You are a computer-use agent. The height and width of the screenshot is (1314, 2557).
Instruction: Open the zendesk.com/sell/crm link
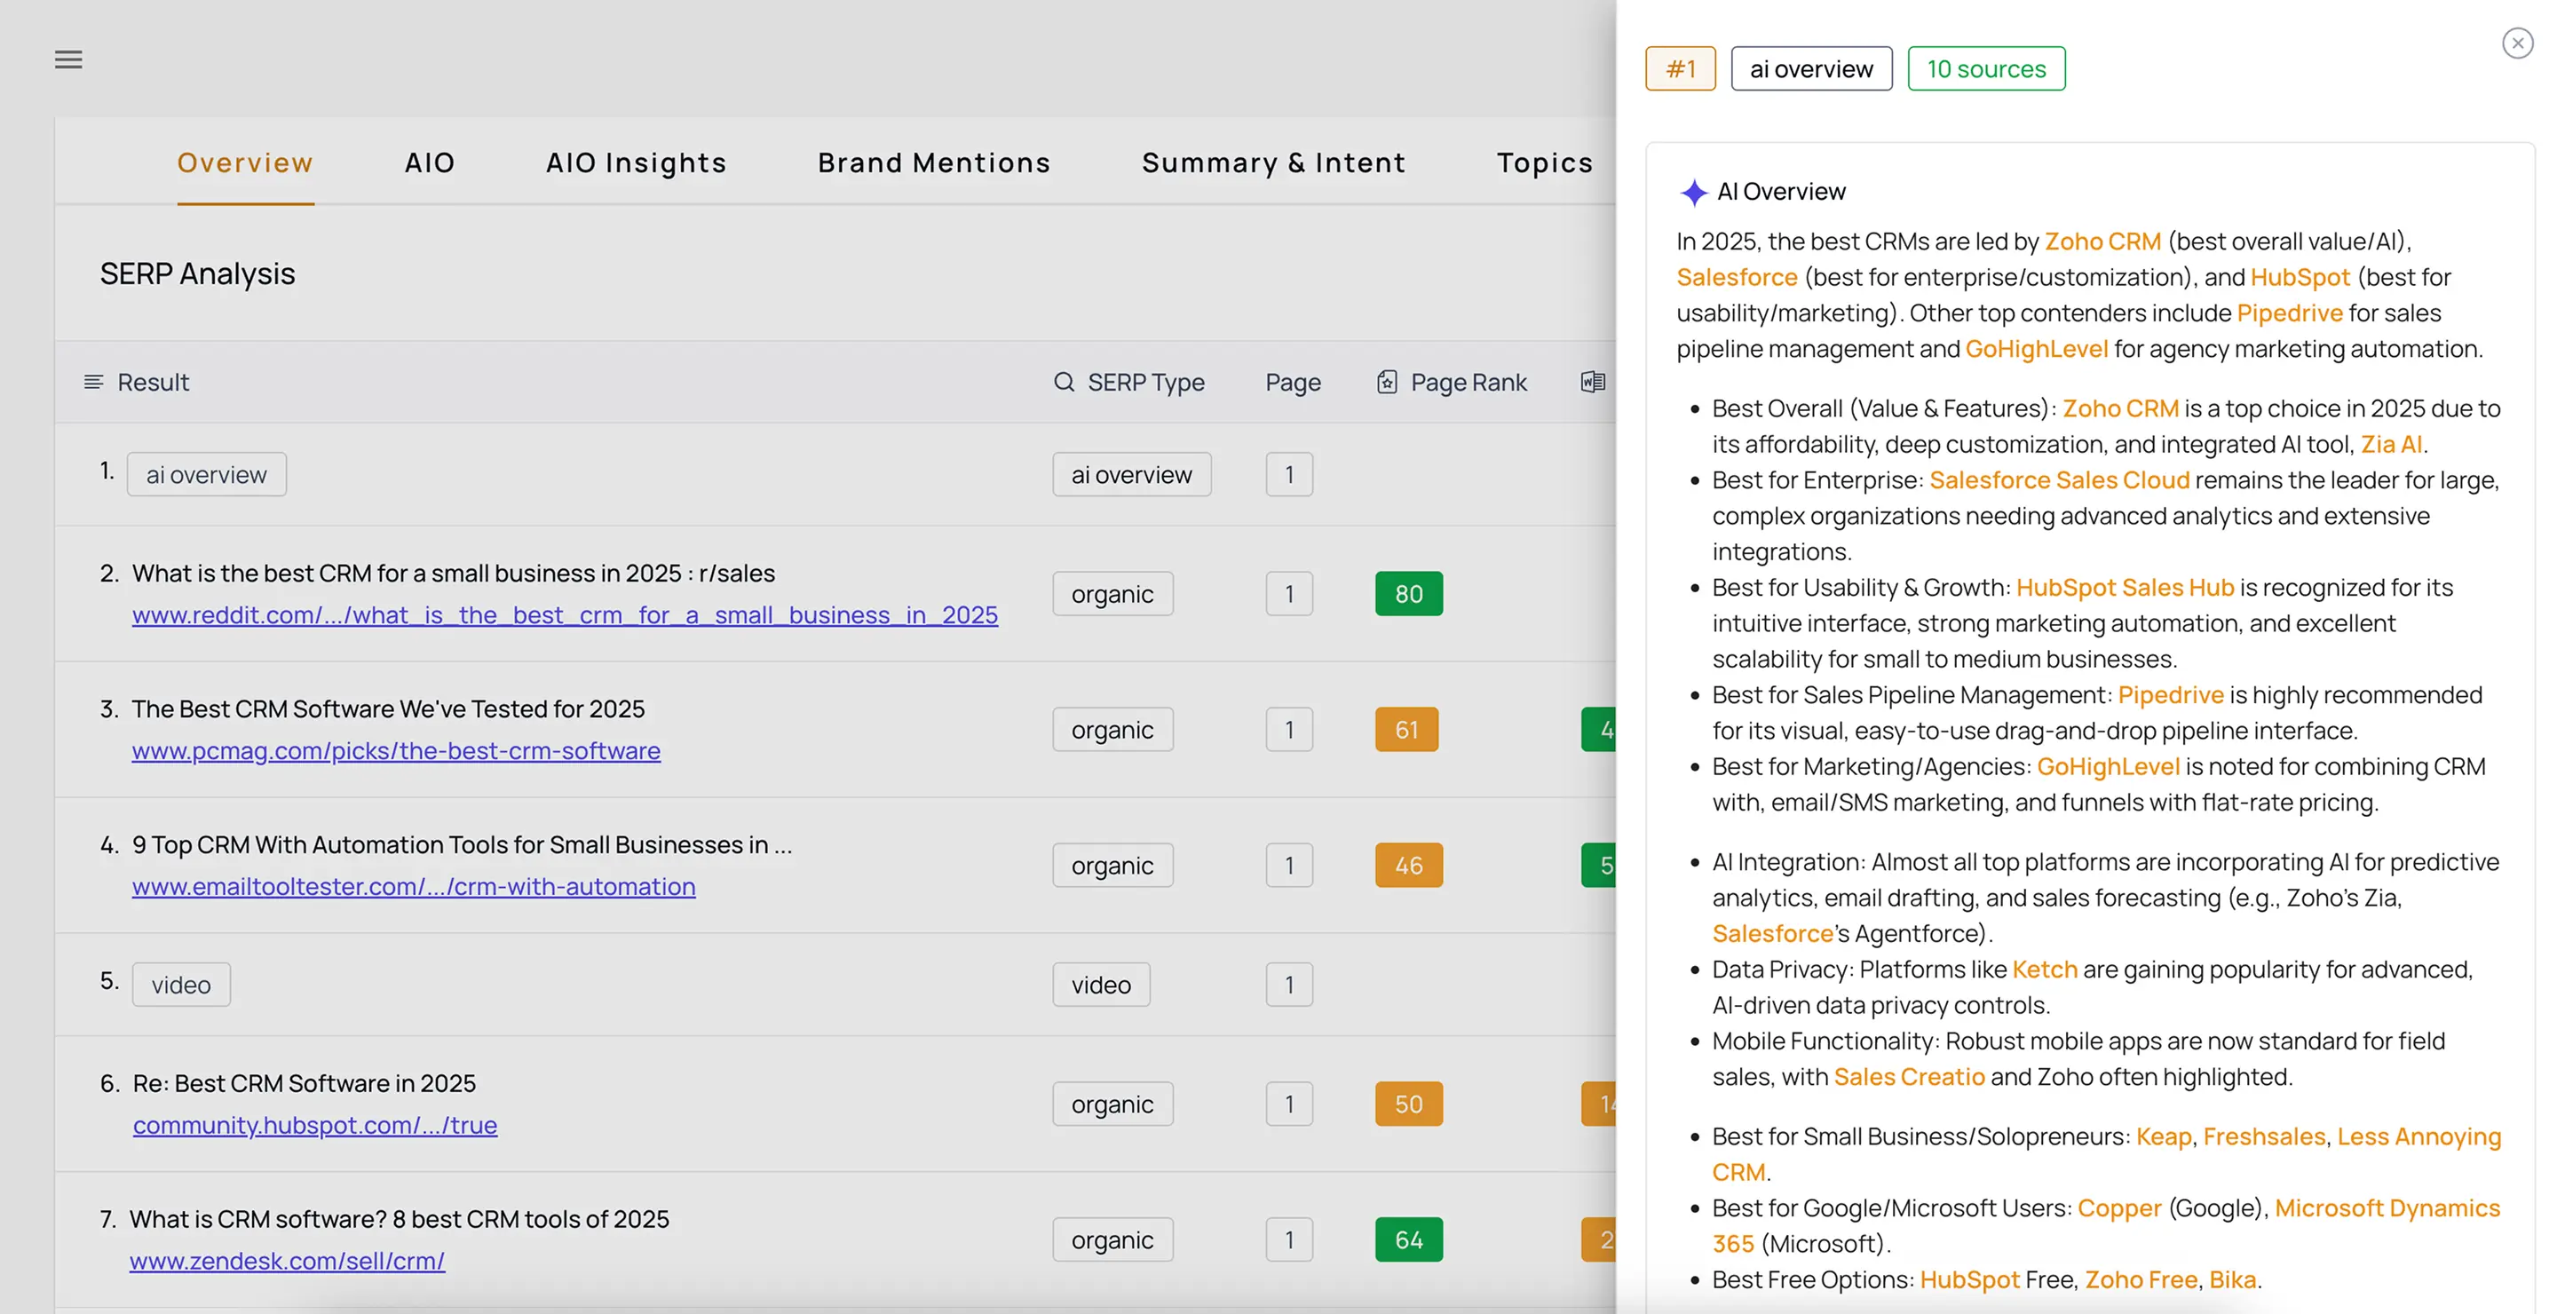click(287, 1262)
